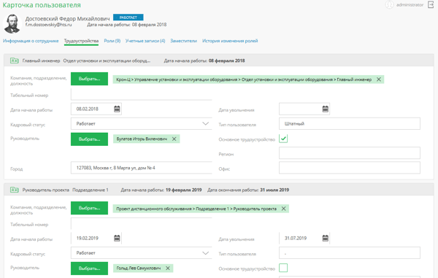This screenshot has width=438, height=278.
Task: Collapse the Главный инженер employment header
Action: point(219,61)
